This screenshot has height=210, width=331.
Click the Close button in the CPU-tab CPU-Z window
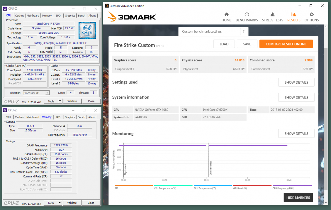pyautogui.click(x=91, y=101)
